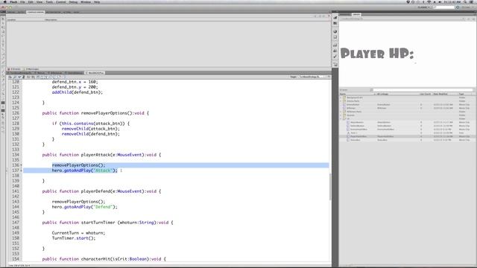
Task: Open the CLASSIC workspace dropdown
Action: 423,7
